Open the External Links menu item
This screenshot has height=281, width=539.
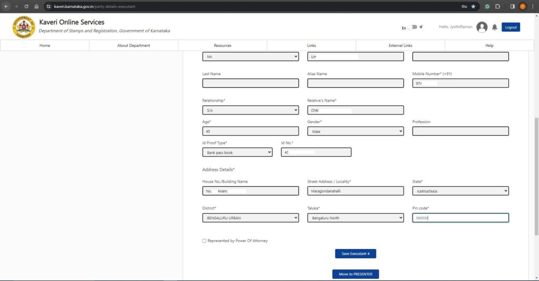click(401, 46)
